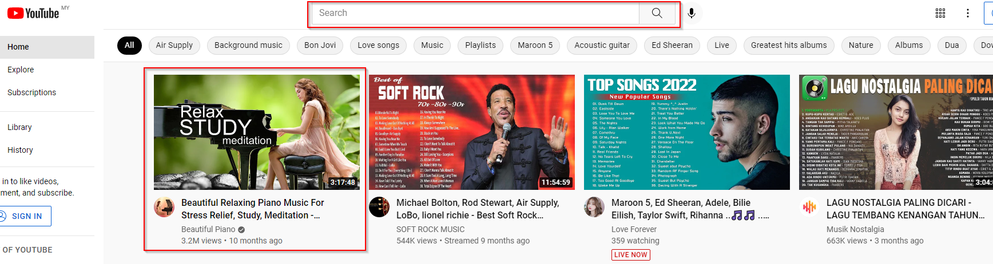Select the All filter chip
Image resolution: width=993 pixels, height=264 pixels.
coord(129,45)
